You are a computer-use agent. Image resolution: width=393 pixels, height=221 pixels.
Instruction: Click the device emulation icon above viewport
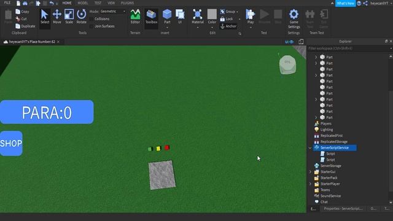pyautogui.click(x=301, y=42)
